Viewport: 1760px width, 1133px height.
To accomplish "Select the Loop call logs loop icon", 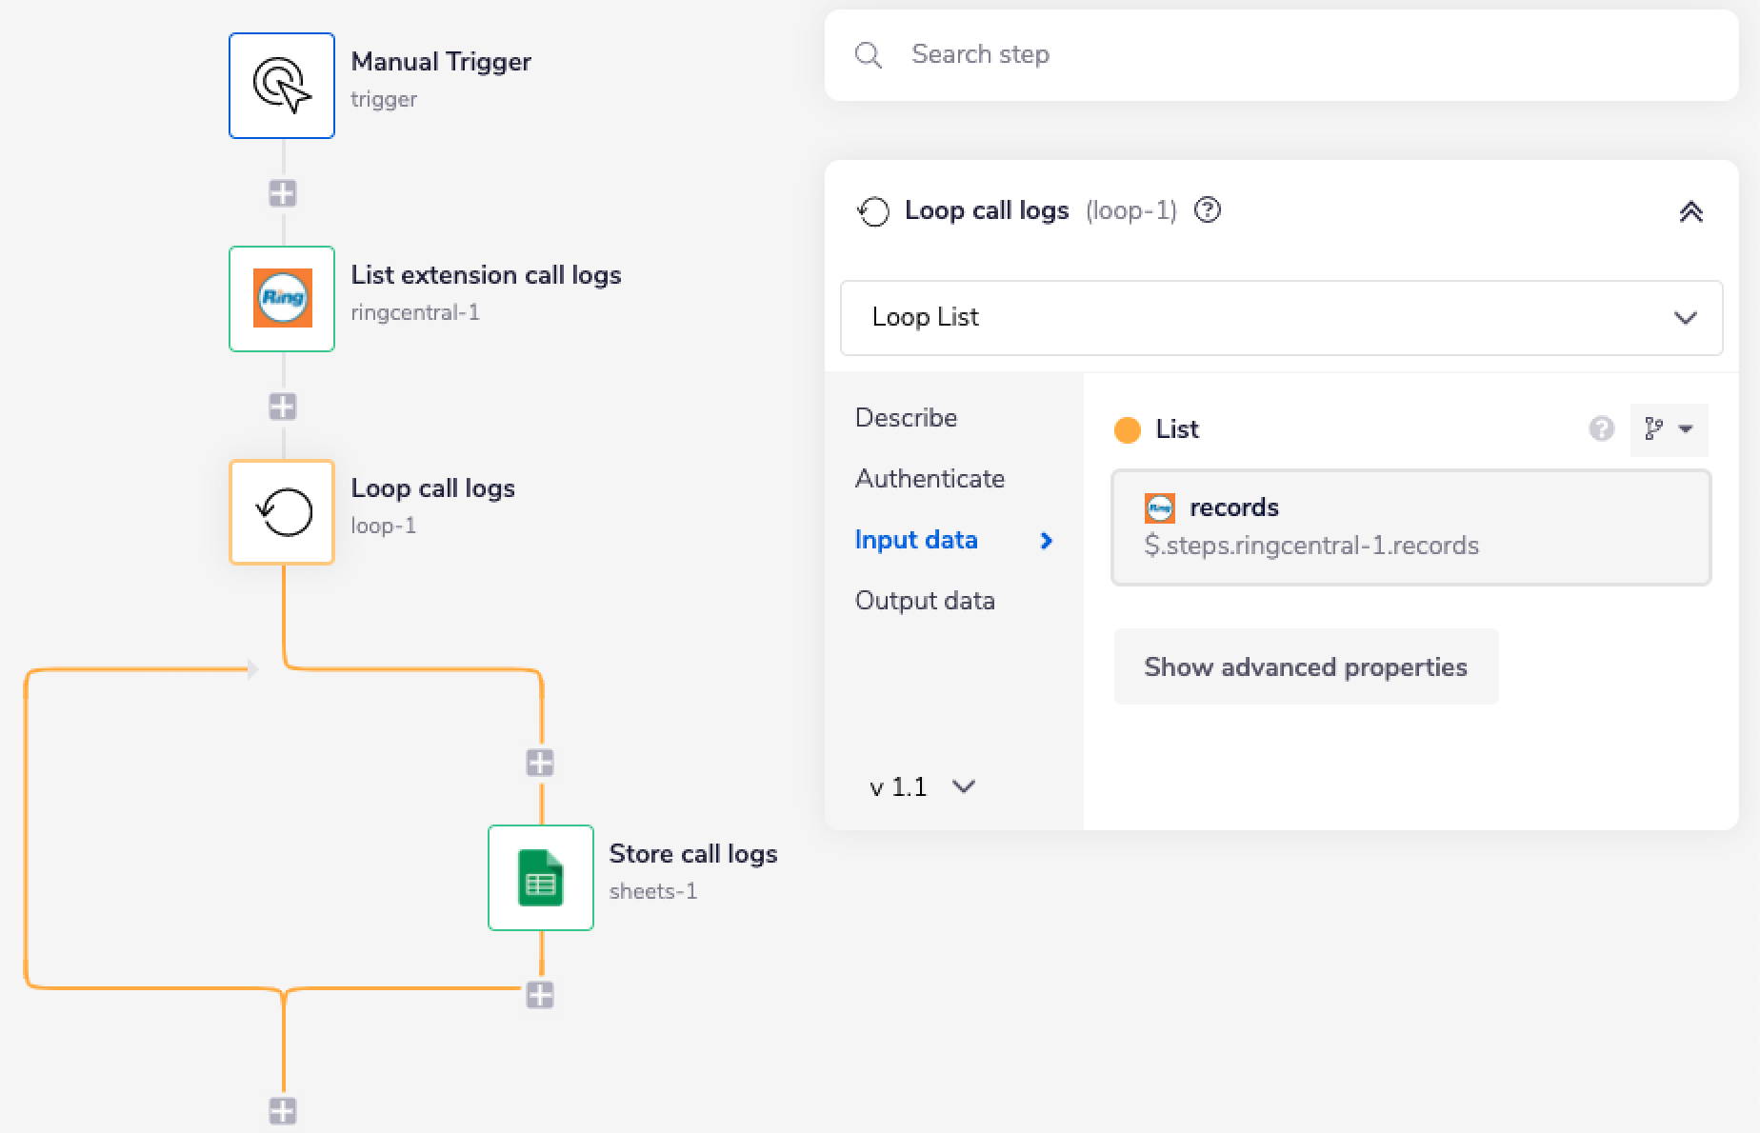I will click(281, 511).
